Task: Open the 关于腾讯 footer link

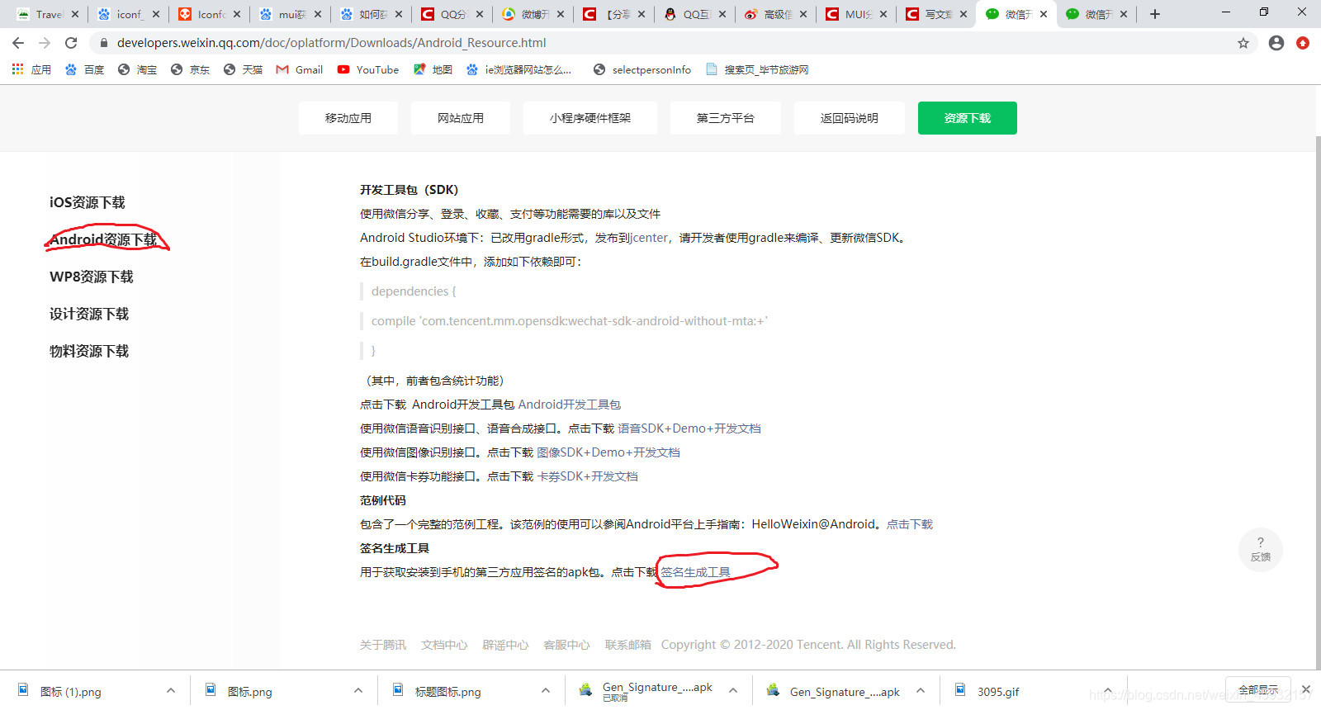Action: (x=383, y=645)
